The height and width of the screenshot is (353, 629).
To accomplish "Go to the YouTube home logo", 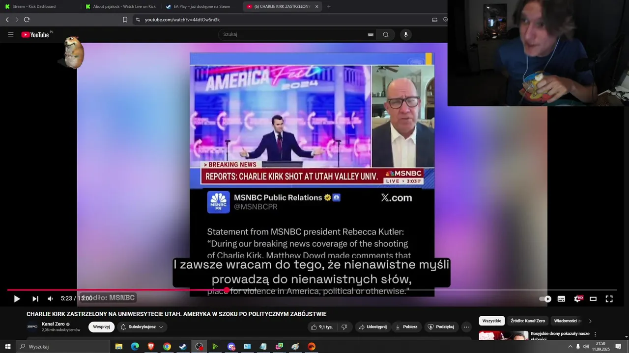I will [x=35, y=35].
